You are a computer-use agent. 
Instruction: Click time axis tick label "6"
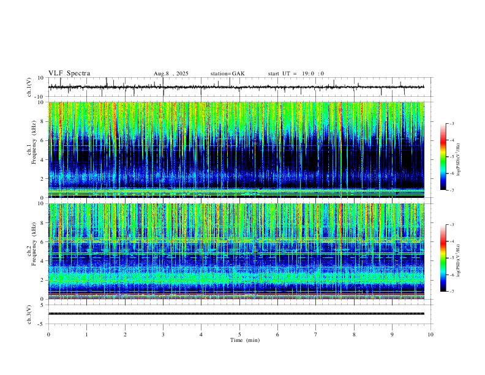(277, 335)
